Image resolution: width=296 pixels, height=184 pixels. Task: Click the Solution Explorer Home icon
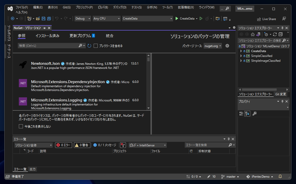pos(253,34)
